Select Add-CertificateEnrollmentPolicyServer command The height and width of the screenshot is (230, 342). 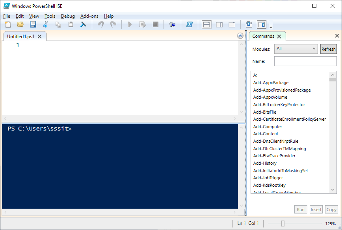click(x=290, y=119)
